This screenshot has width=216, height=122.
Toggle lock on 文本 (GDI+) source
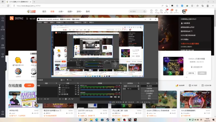[x=78, y=86]
